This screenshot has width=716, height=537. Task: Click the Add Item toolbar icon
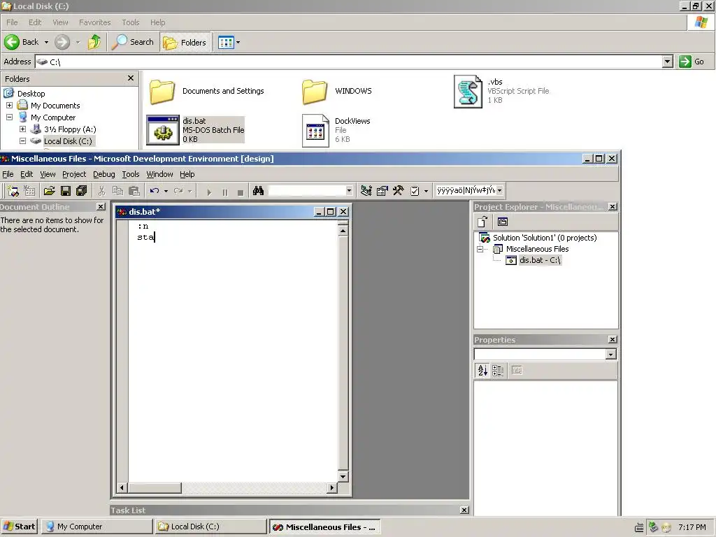click(29, 191)
